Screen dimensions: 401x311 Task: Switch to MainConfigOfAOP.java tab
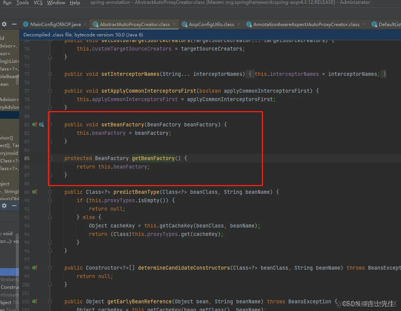[55, 24]
